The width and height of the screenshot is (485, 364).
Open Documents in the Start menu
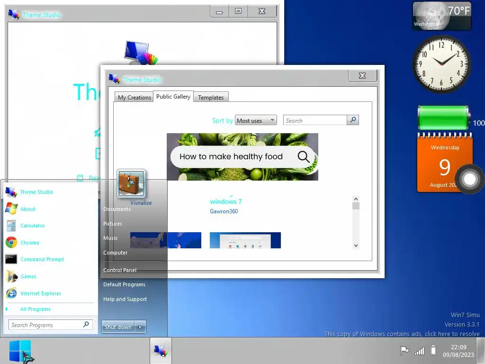point(117,209)
